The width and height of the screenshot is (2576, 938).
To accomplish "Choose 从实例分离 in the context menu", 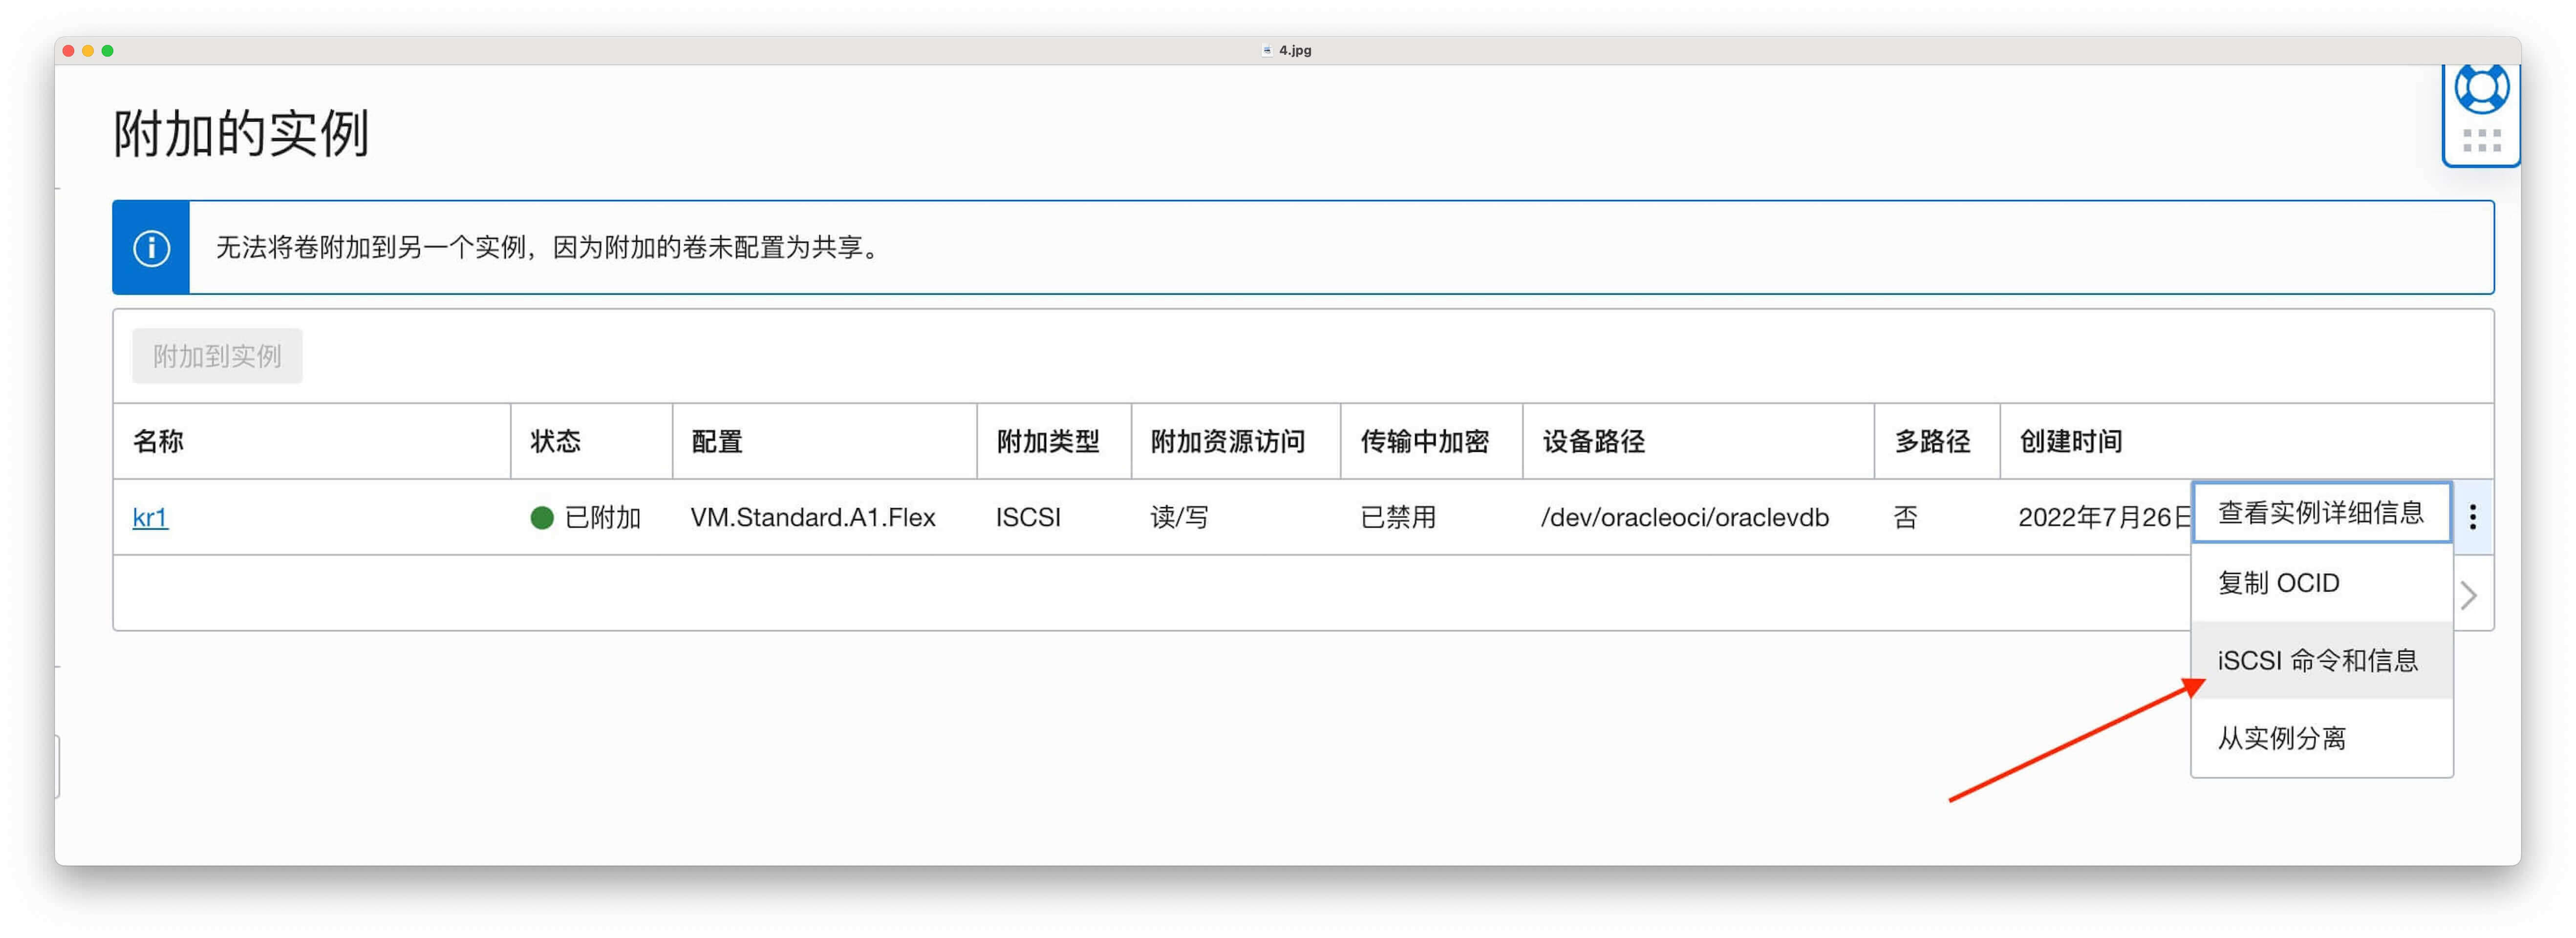I will coord(2321,738).
